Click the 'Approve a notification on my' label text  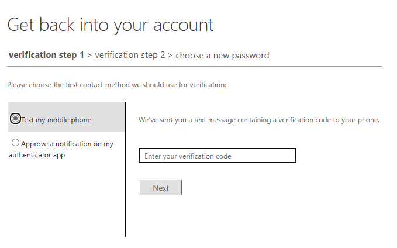point(67,144)
